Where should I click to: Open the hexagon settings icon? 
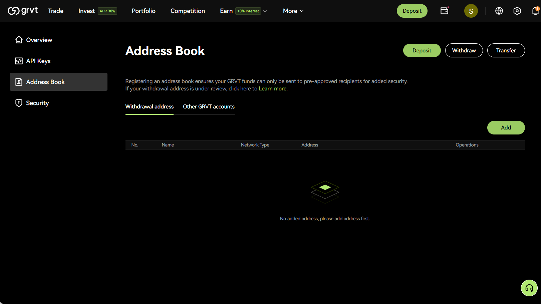point(517,11)
